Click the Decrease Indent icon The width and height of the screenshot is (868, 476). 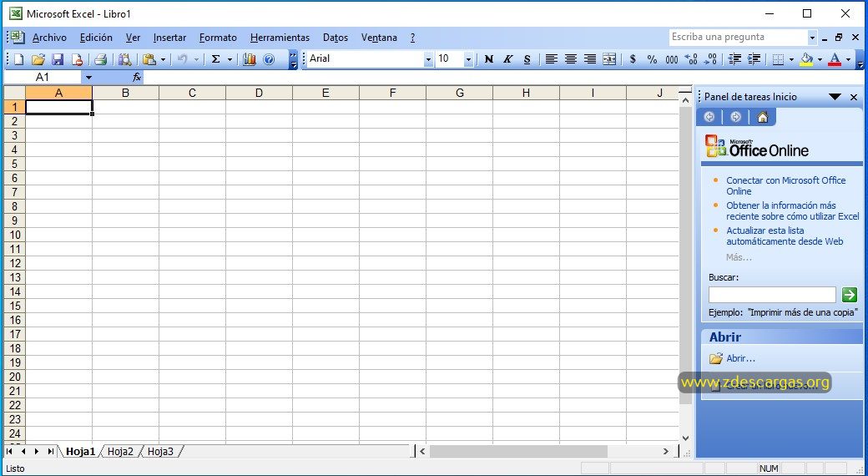734,59
